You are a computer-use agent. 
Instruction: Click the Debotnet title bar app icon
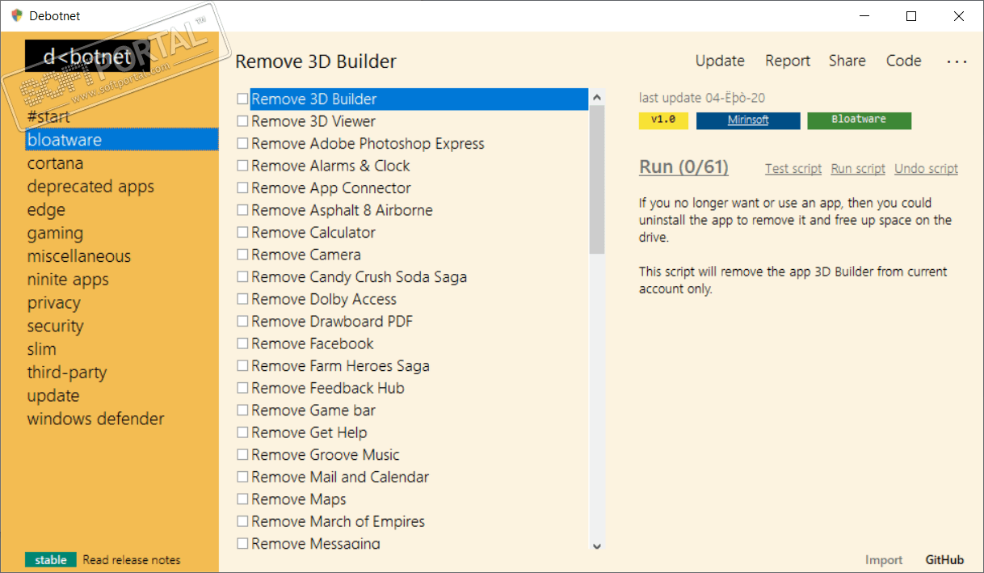point(17,16)
